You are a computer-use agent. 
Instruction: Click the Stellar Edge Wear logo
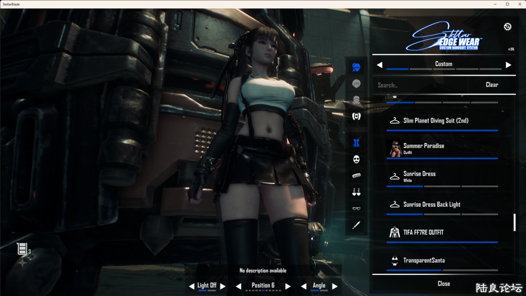pyautogui.click(x=443, y=36)
